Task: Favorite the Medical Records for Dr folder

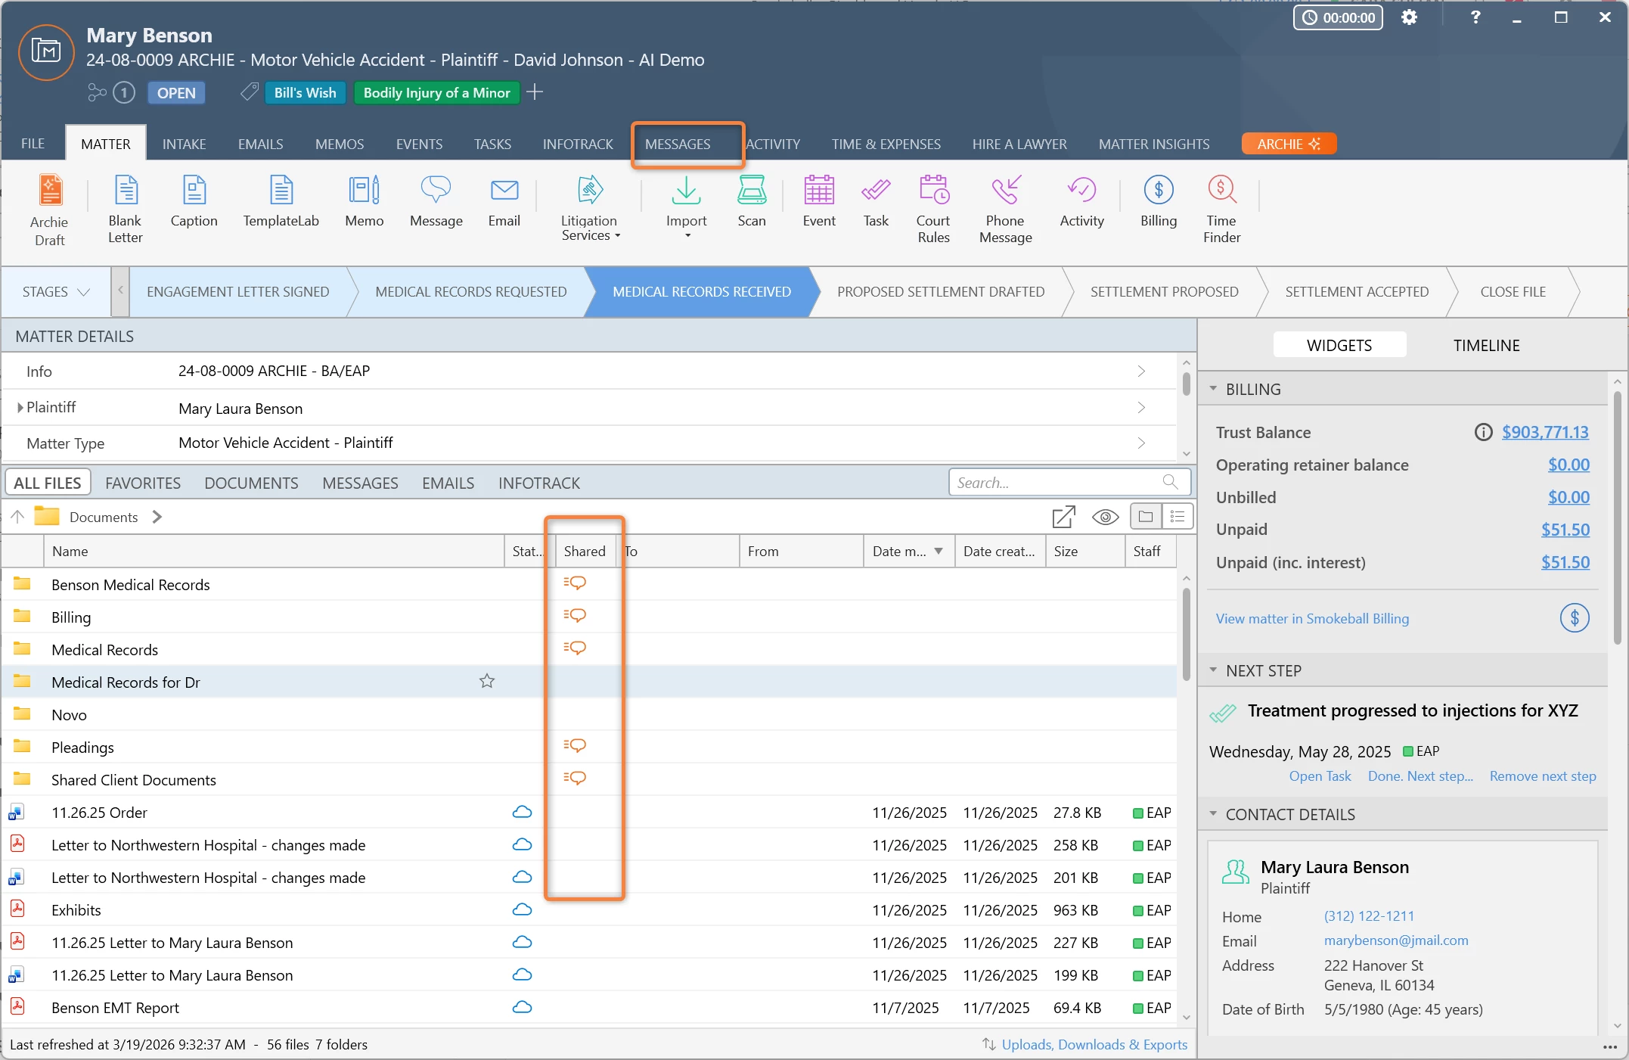Action: (487, 682)
